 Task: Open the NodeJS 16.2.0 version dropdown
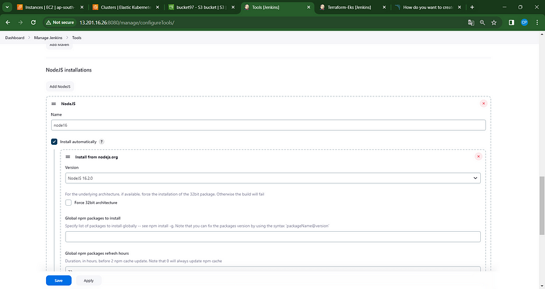[x=273, y=178]
